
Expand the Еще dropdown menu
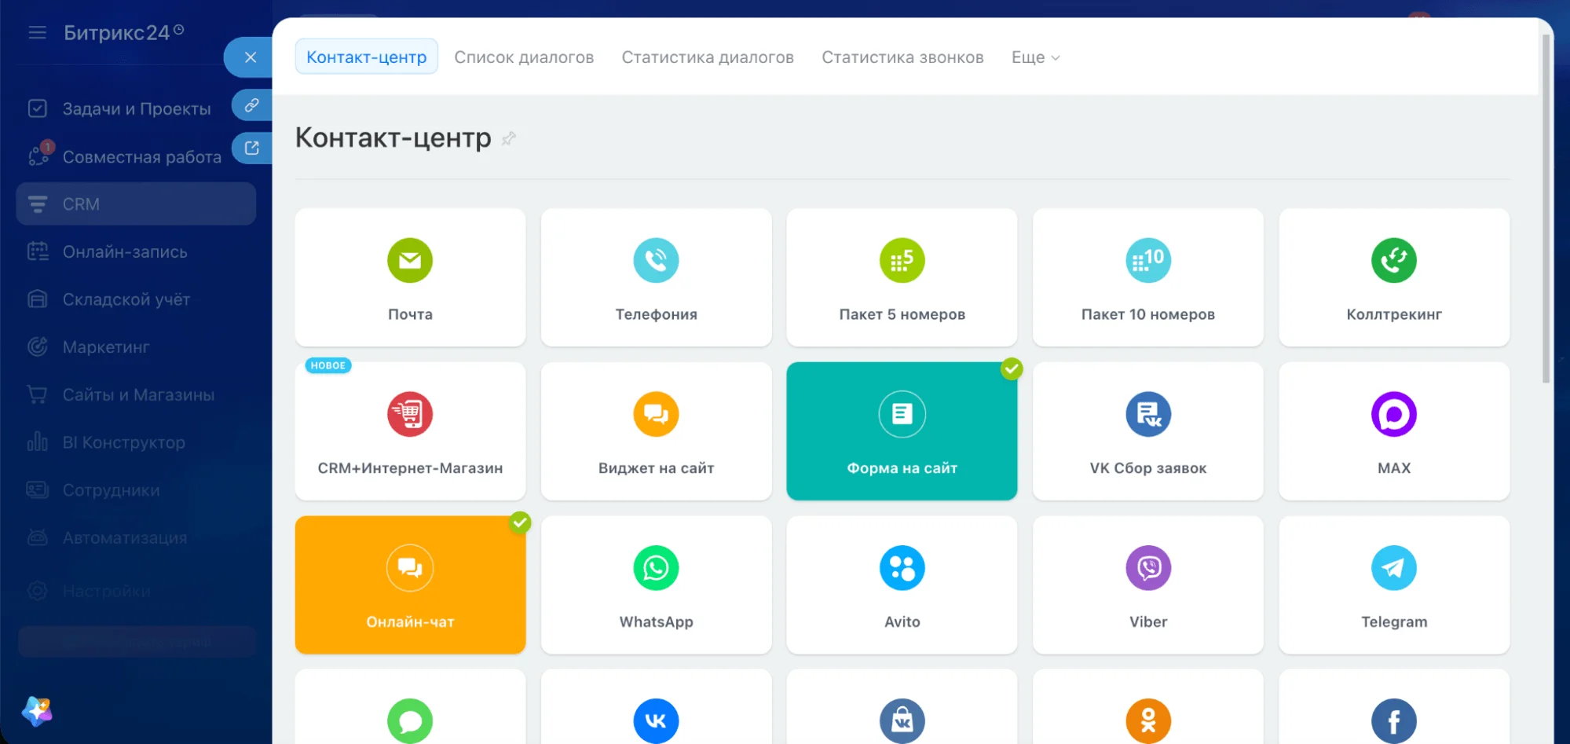tap(1035, 57)
